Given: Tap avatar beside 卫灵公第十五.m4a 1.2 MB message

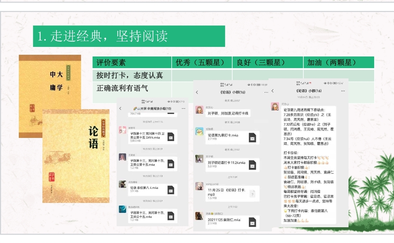Looking at the screenshot, I should tap(123, 157).
